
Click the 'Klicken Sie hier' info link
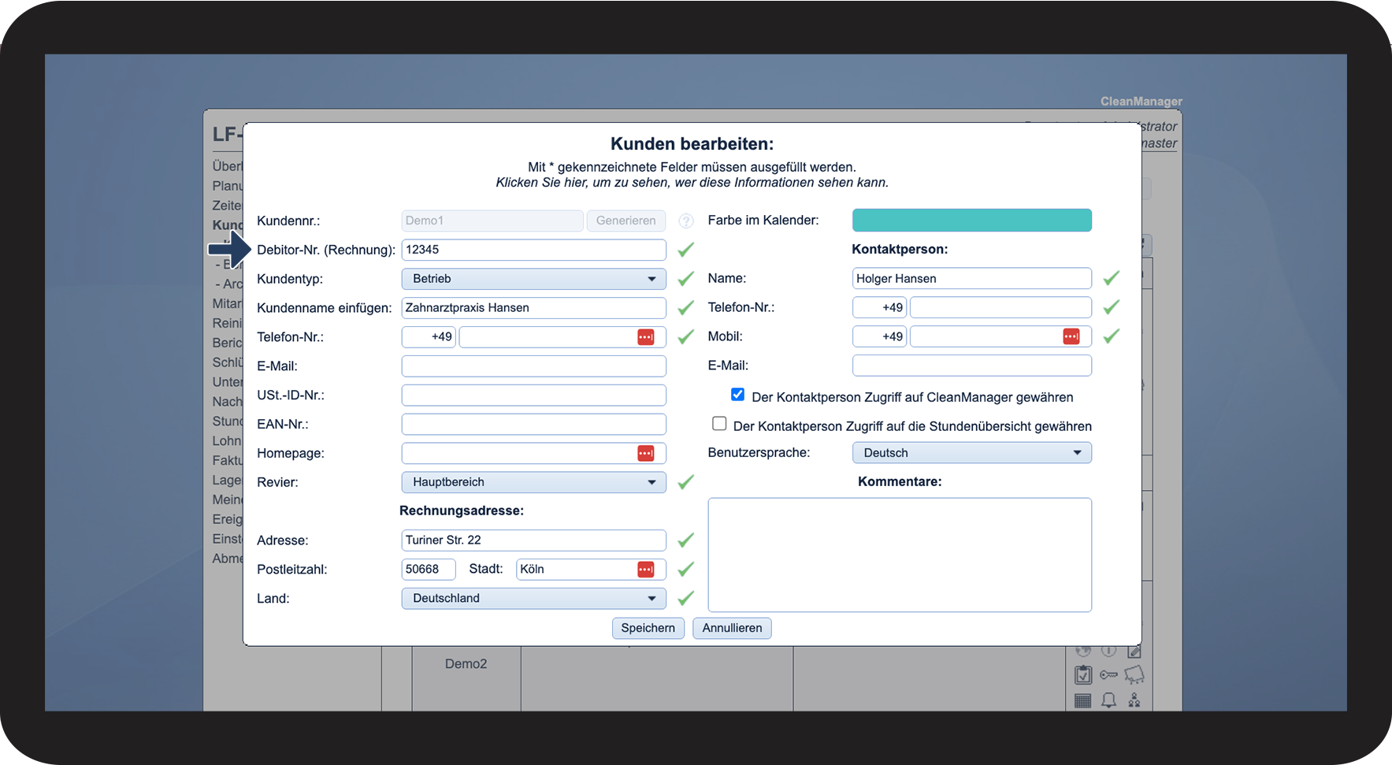(692, 183)
